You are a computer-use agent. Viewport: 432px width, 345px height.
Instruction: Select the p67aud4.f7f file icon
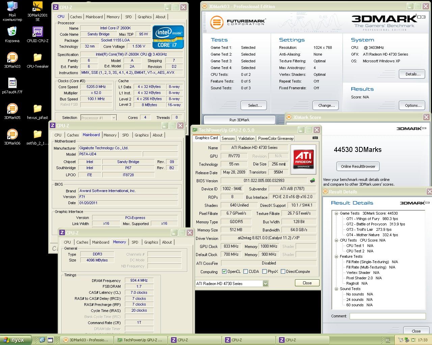click(x=12, y=86)
